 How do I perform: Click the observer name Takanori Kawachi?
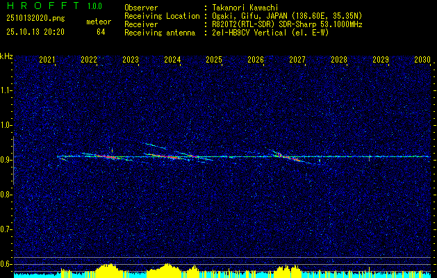pos(245,8)
